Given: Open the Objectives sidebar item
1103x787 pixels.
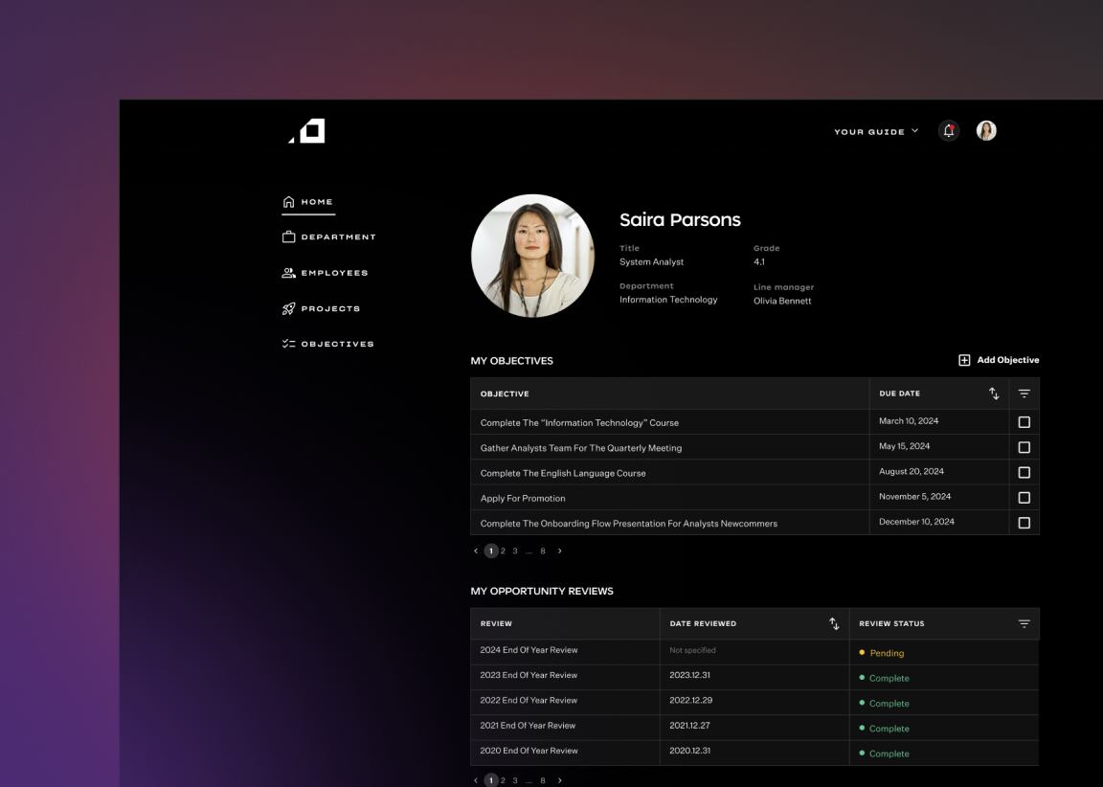Looking at the screenshot, I should tap(337, 344).
